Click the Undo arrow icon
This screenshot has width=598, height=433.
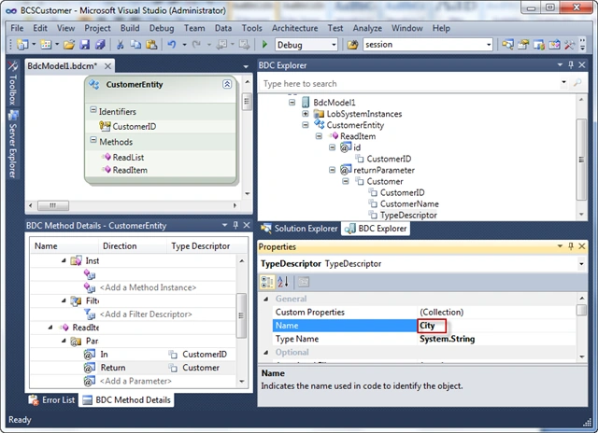[172, 45]
